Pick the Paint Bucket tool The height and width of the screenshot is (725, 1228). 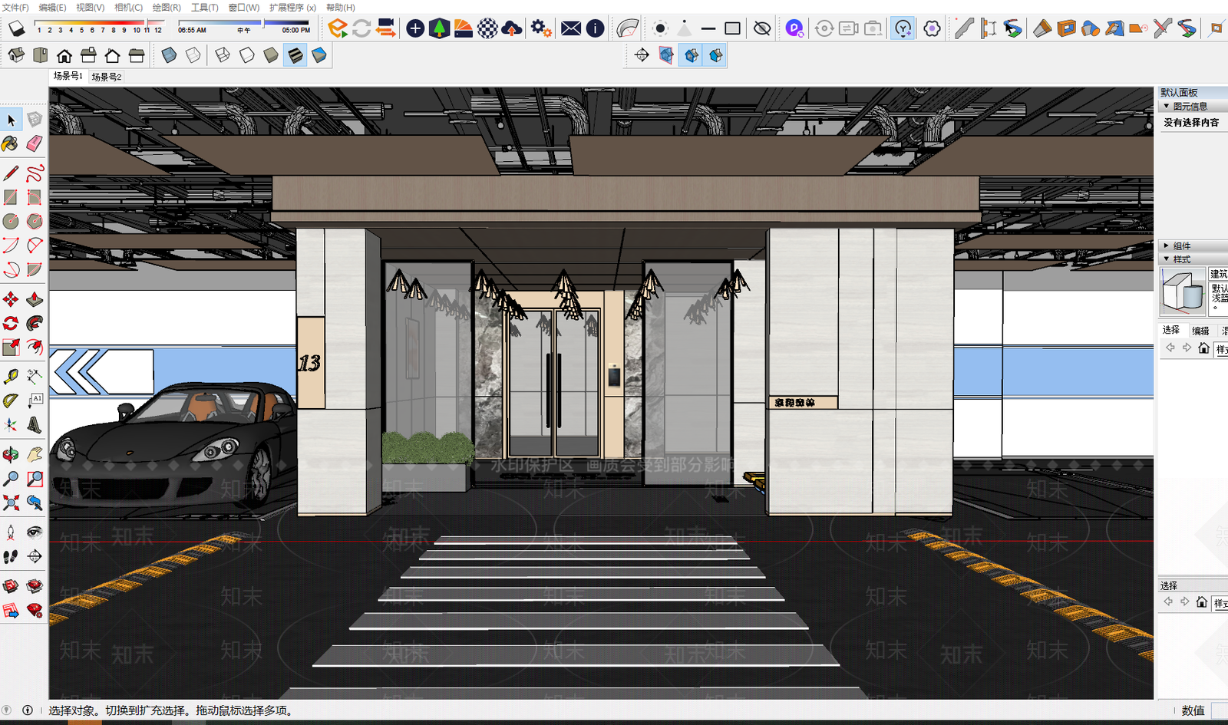click(x=11, y=143)
